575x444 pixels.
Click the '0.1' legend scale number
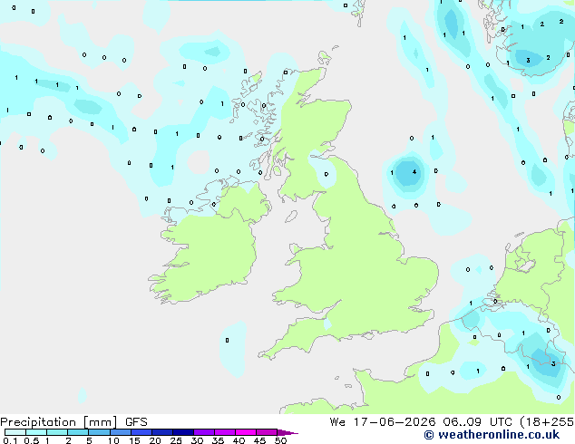click(10, 440)
